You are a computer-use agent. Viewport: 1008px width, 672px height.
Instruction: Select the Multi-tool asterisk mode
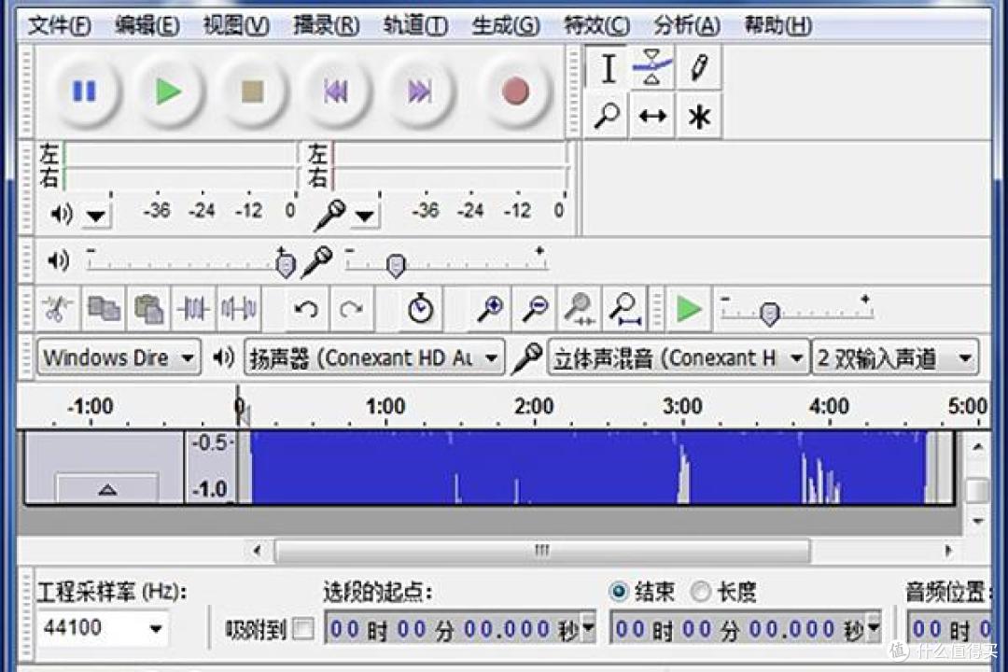click(699, 117)
